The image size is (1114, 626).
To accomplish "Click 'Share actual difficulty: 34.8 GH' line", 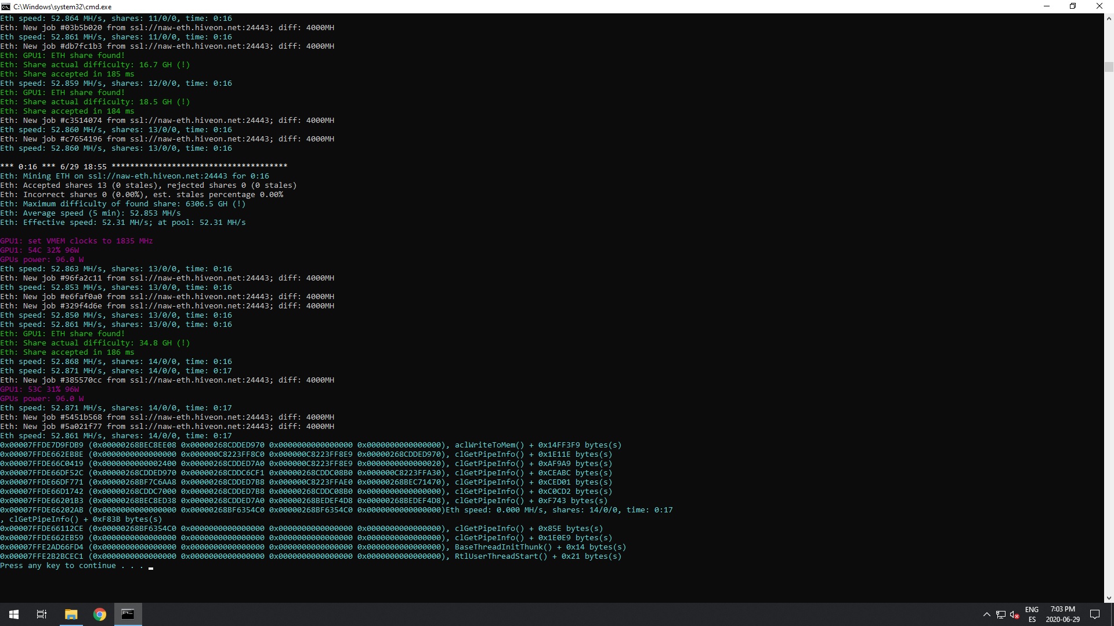I will click(95, 343).
